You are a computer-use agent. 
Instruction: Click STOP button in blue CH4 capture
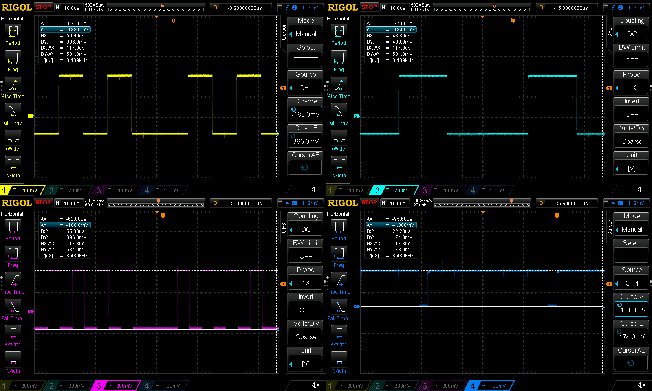click(x=369, y=202)
